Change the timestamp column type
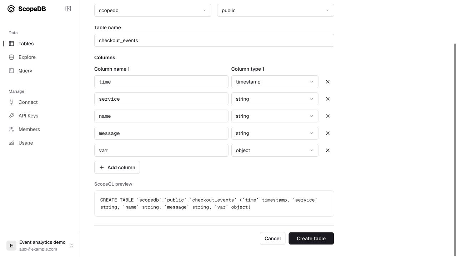The height and width of the screenshot is (257, 457). (275, 82)
